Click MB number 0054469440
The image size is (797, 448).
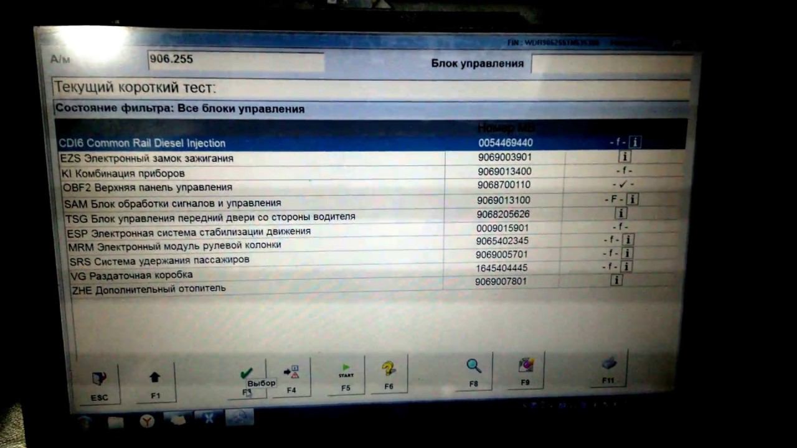click(x=506, y=142)
